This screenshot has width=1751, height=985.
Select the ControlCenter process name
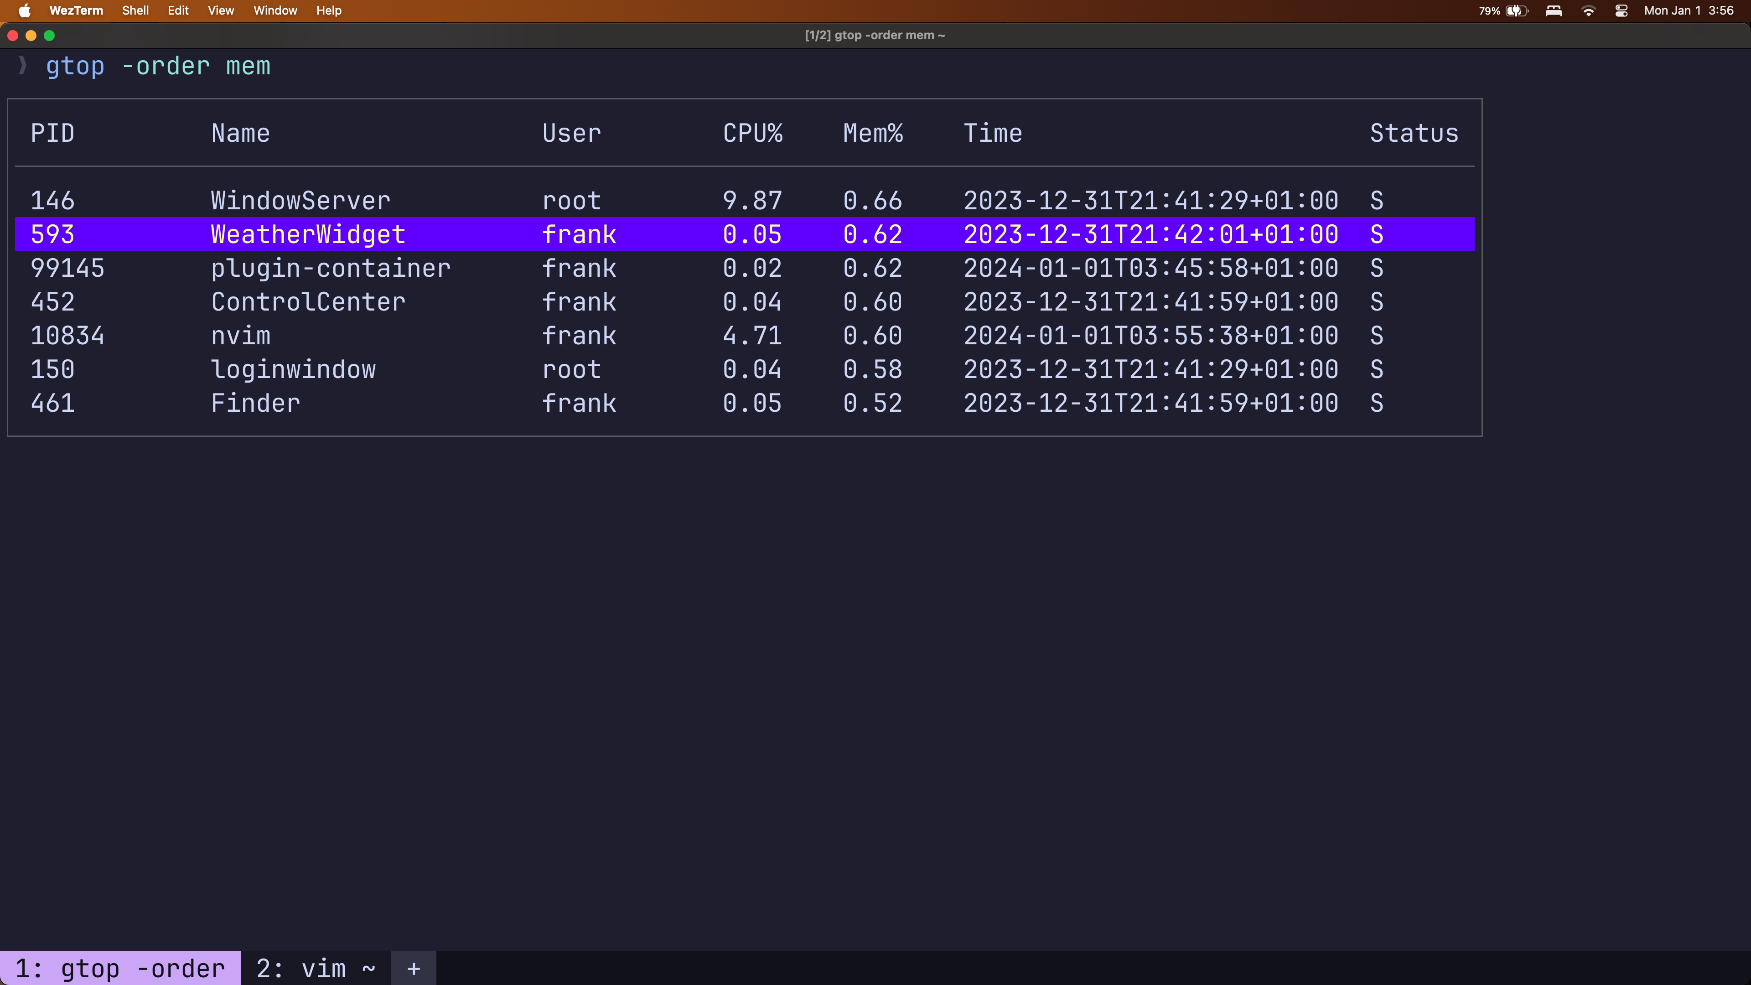click(308, 302)
